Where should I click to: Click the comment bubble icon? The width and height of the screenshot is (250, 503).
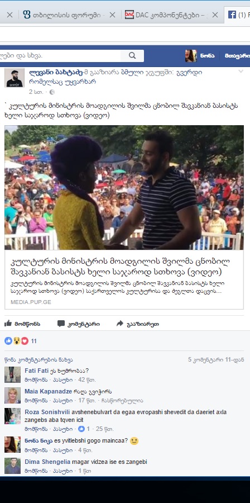pos(61,324)
